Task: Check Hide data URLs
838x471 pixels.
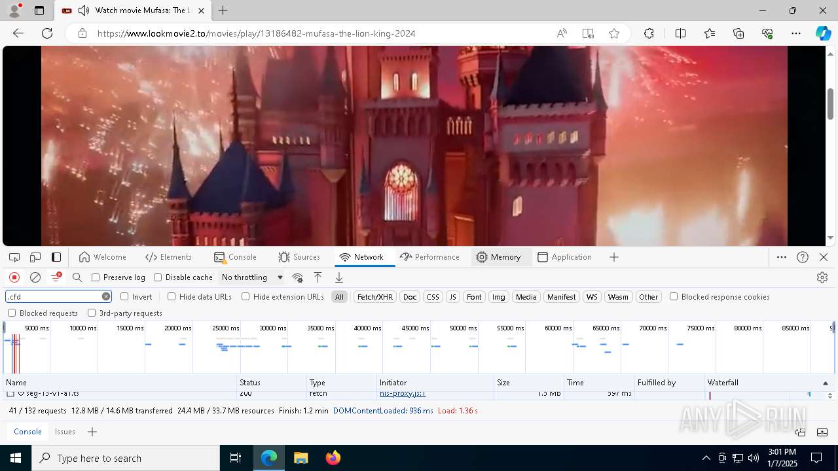Action: coord(172,296)
